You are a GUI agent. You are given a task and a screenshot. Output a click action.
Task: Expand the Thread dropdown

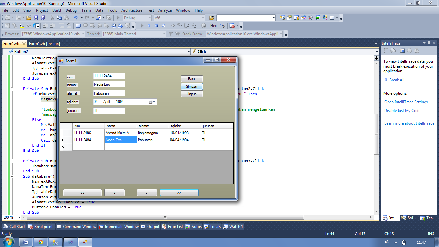point(164,34)
